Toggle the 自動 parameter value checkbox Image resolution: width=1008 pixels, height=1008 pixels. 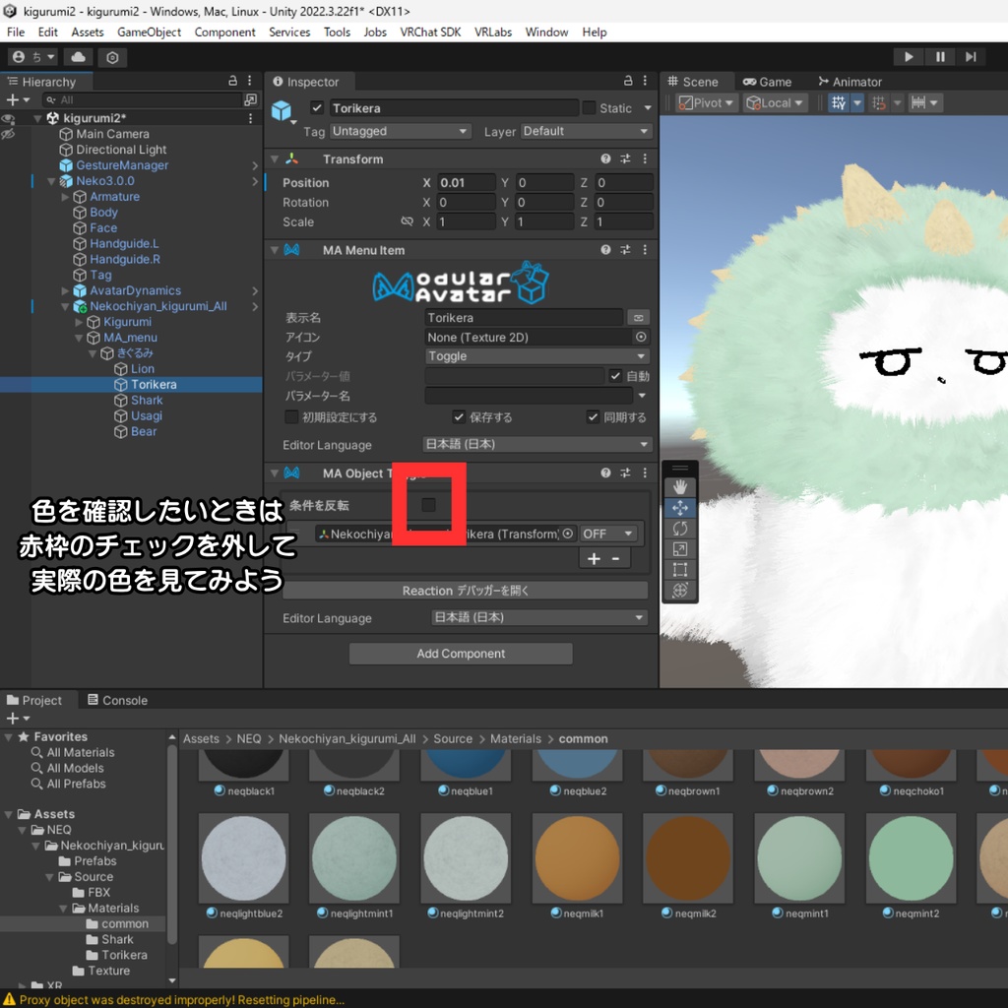tap(616, 375)
